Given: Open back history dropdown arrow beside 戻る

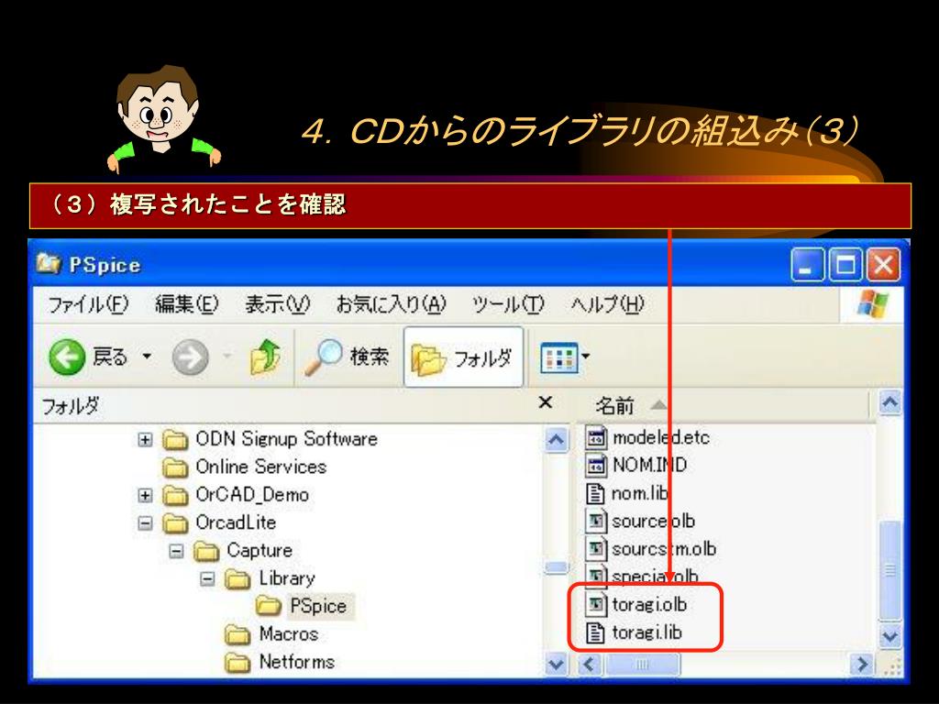Looking at the screenshot, I should click(x=147, y=357).
